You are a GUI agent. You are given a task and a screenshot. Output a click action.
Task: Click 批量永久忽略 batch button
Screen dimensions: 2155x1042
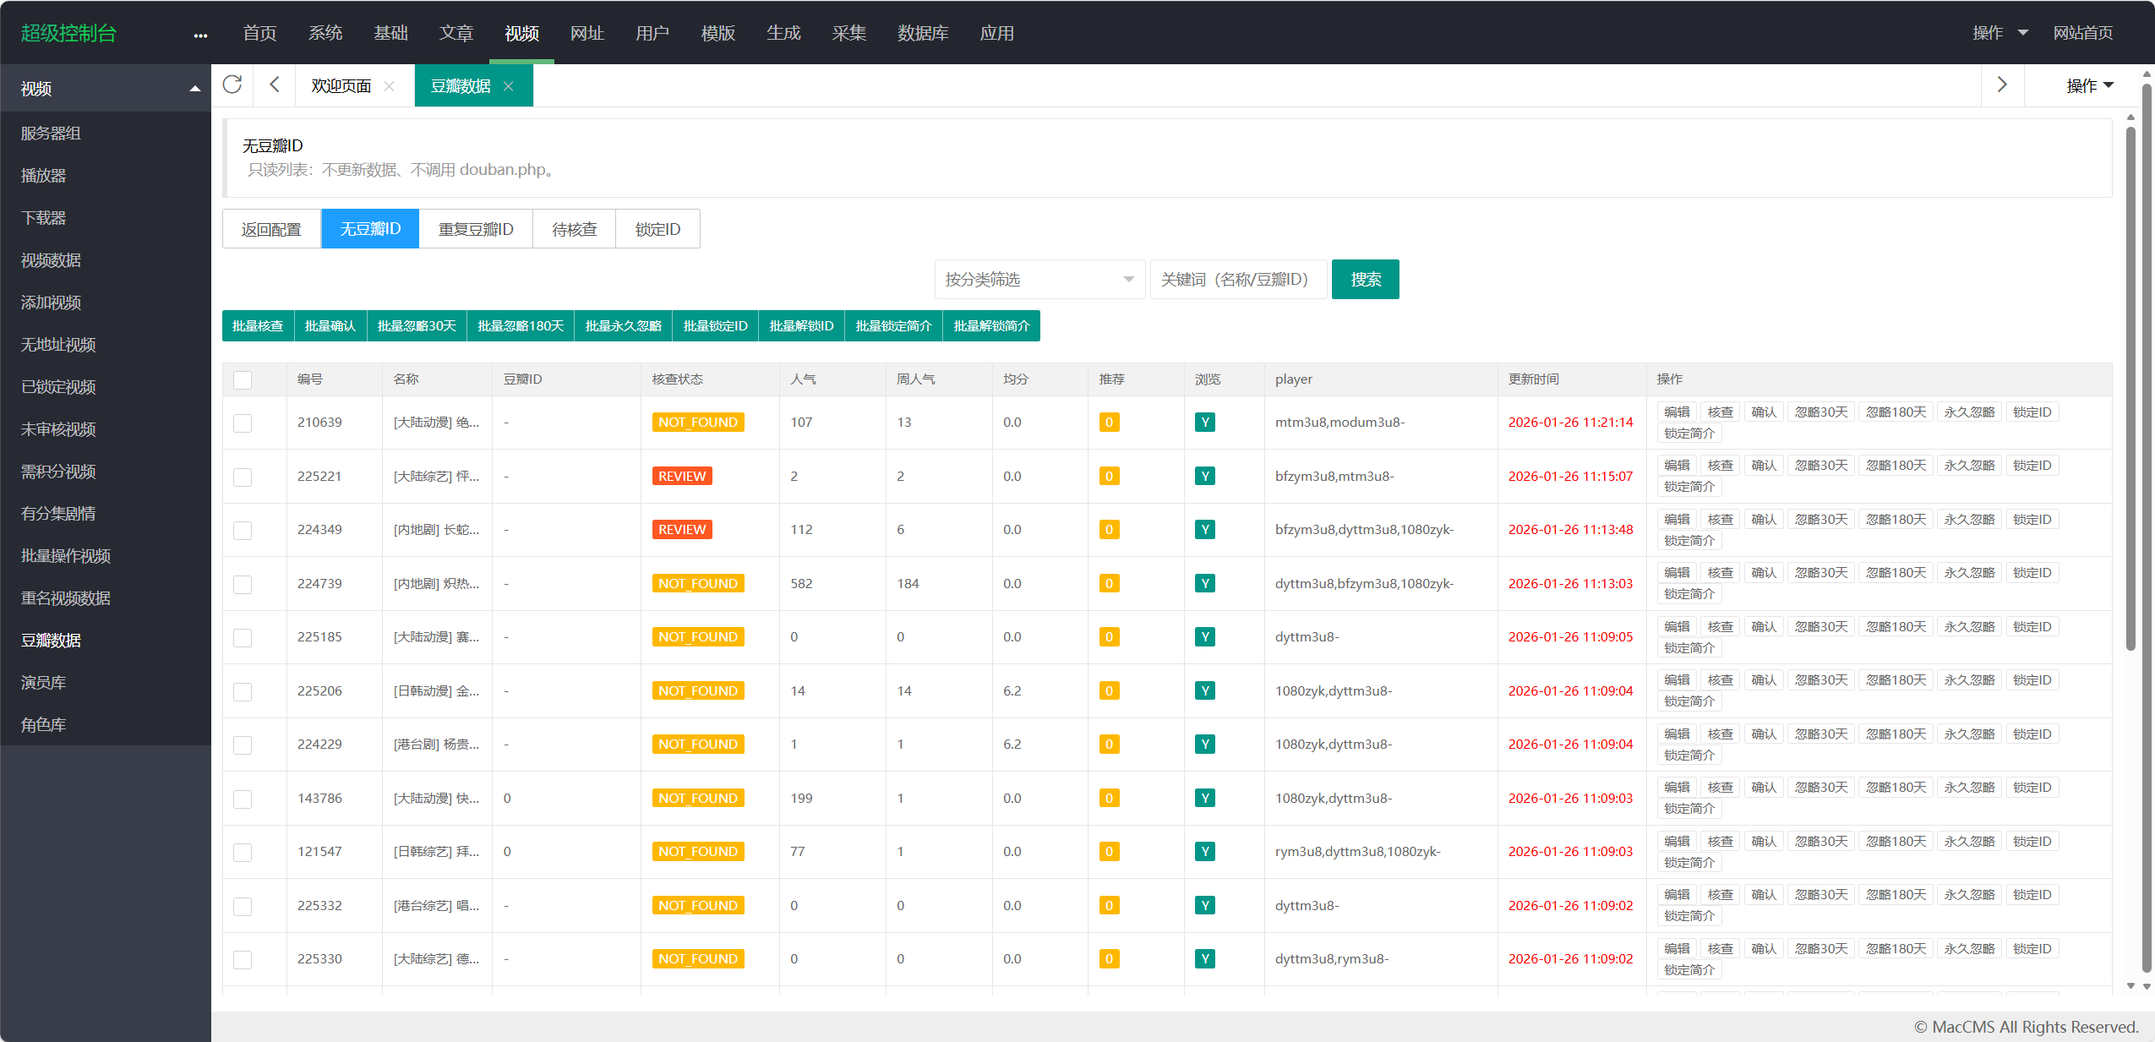[623, 326]
